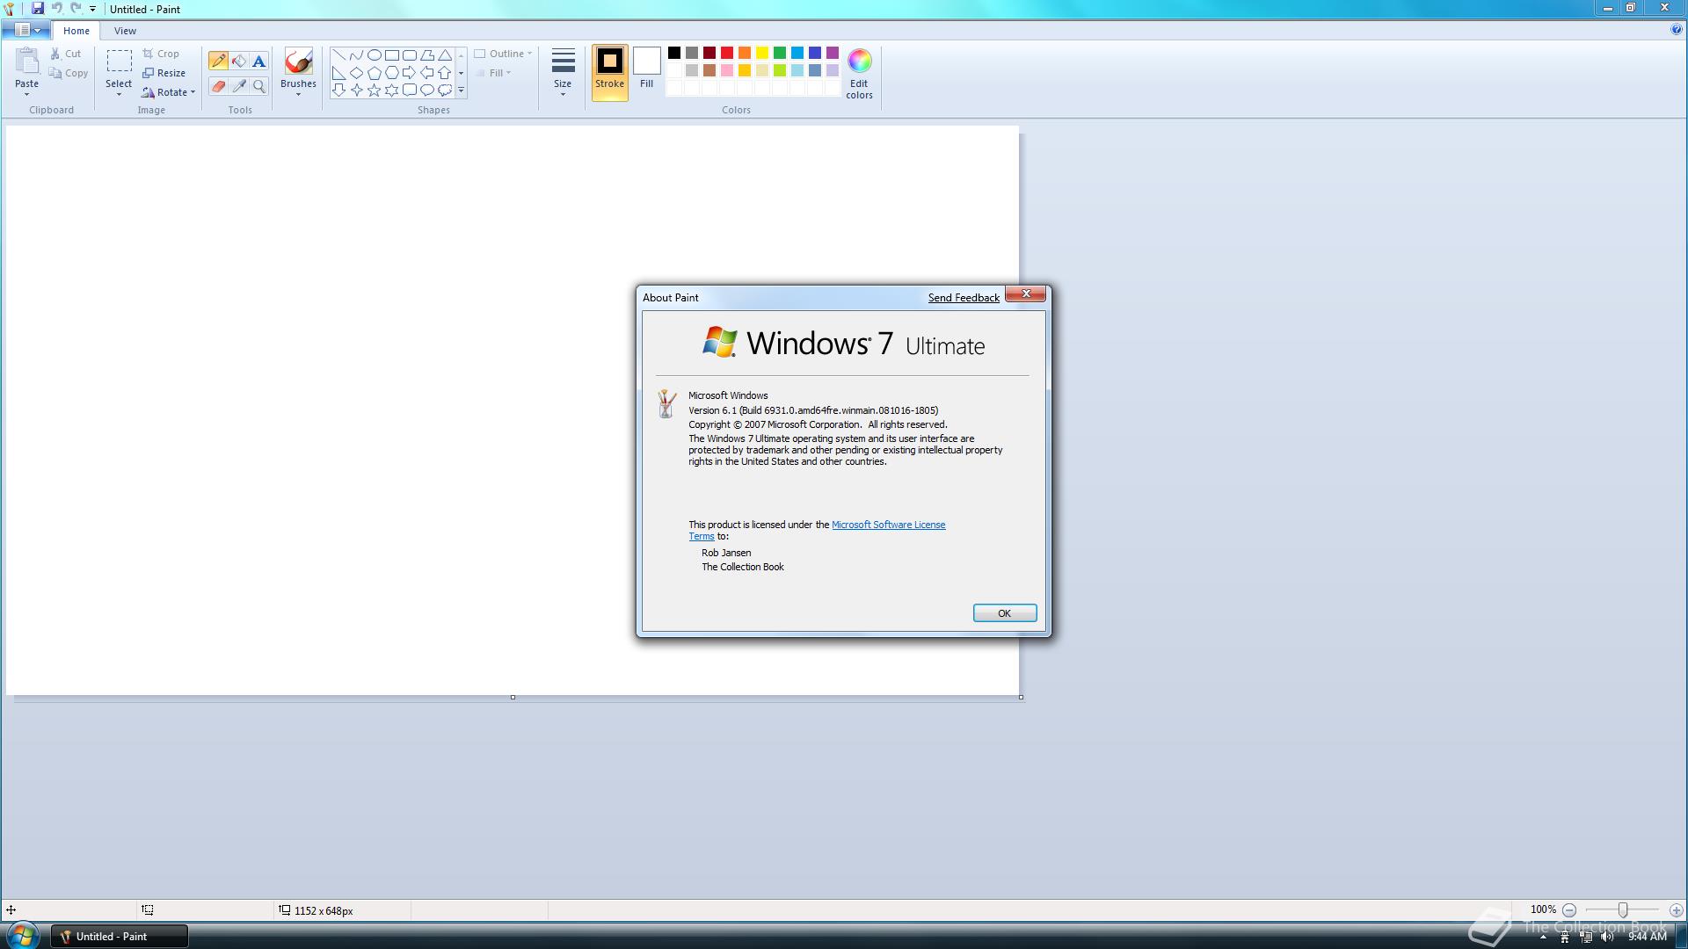1688x949 pixels.
Task: Open Microsoft Software License Terms link
Action: (888, 525)
